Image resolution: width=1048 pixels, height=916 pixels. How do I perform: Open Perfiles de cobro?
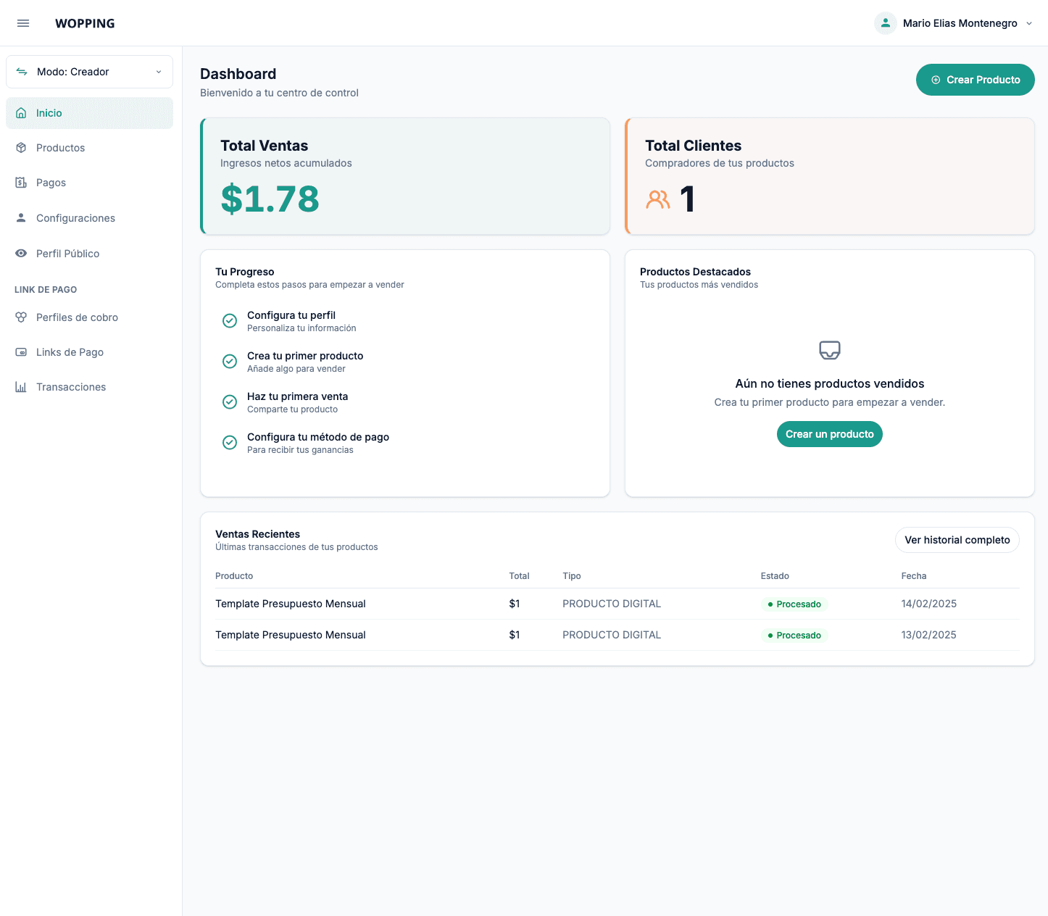pos(89,317)
